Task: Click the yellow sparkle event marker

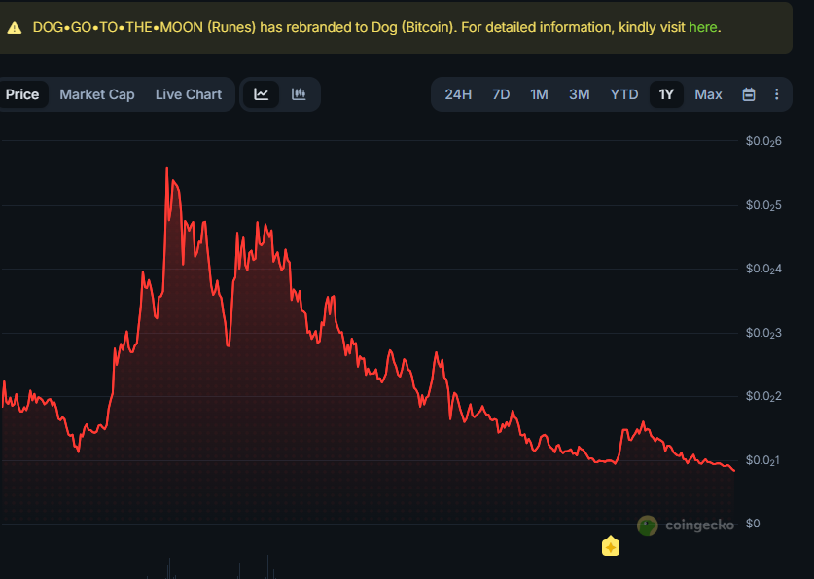Action: (611, 546)
